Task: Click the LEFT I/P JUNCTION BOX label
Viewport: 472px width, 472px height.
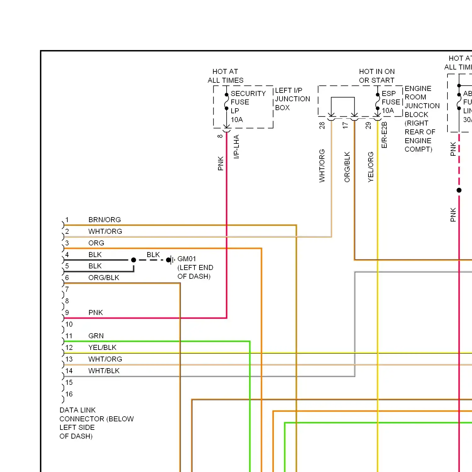Action: [293, 99]
